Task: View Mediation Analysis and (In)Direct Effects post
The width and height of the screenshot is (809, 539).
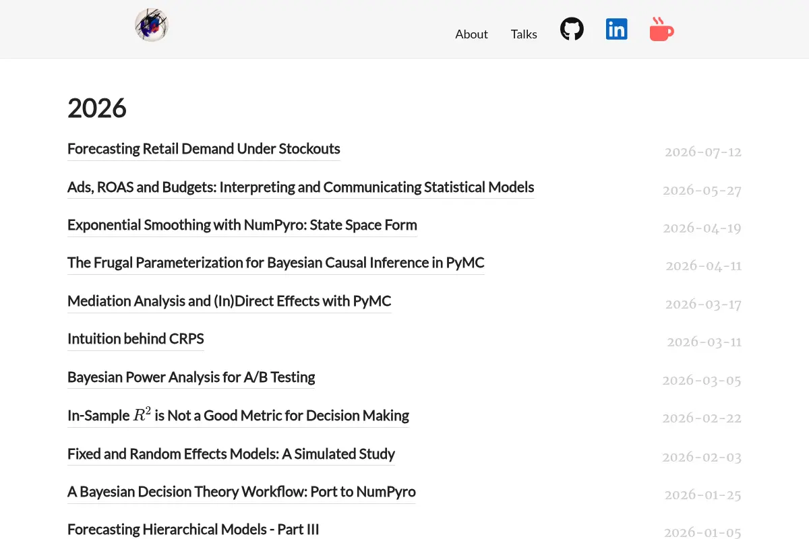Action: 229,301
